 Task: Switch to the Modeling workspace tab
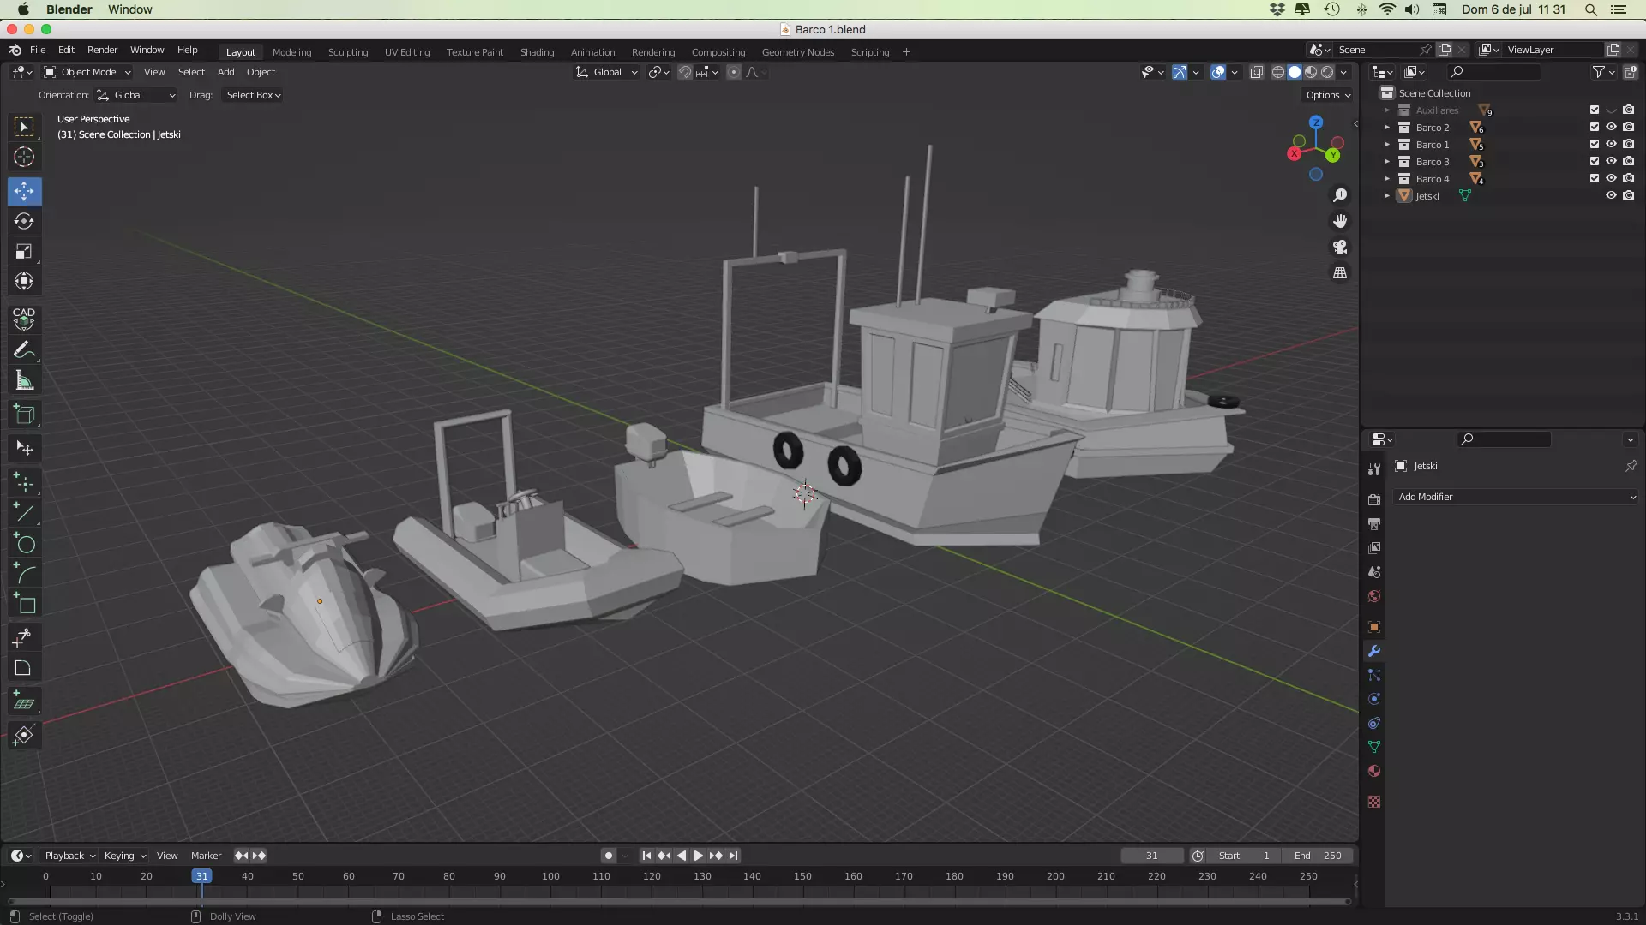291,52
